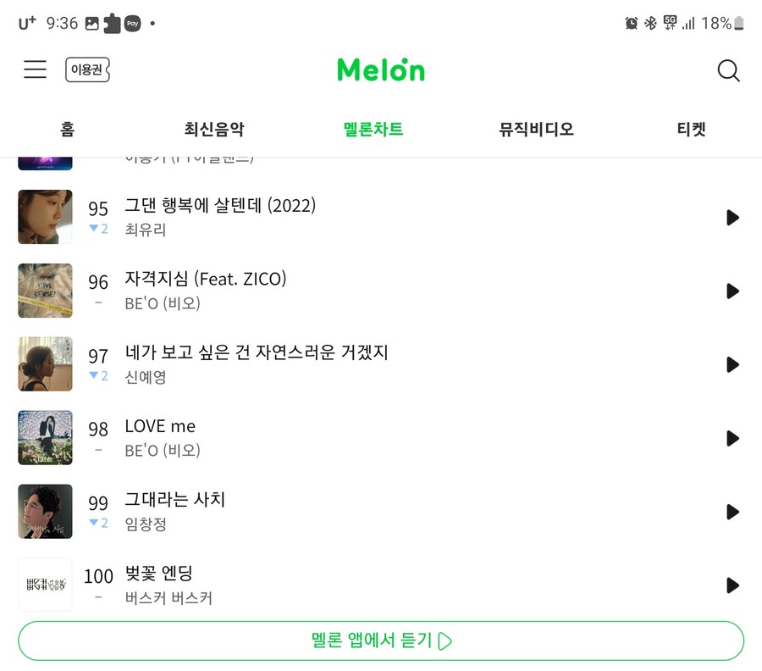Tap the 이용권 ticket icon
The width and height of the screenshot is (762, 671).
pos(87,69)
